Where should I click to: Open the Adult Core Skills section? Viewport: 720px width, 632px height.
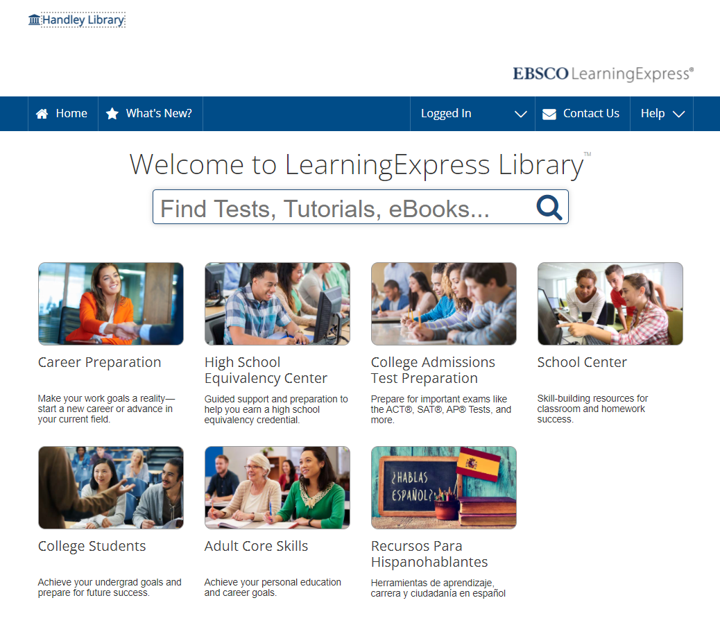[x=256, y=546]
